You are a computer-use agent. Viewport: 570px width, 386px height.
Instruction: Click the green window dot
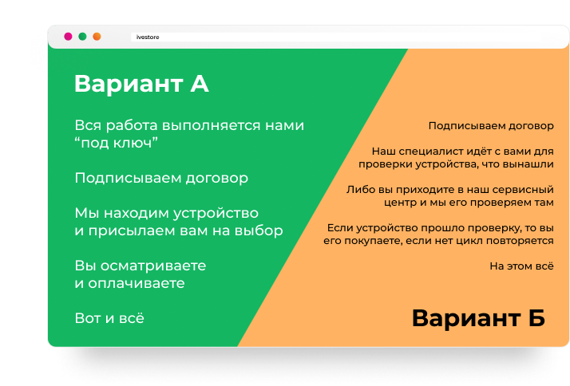82,37
